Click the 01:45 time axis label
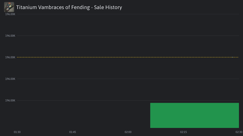Screen dimensions: 243x136 73,132
